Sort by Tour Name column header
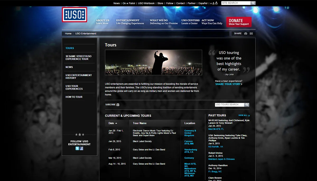This screenshot has width=317, height=181. click(139, 123)
